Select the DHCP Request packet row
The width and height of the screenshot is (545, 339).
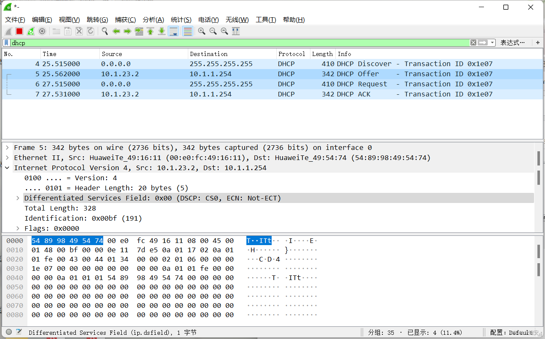[272, 84]
